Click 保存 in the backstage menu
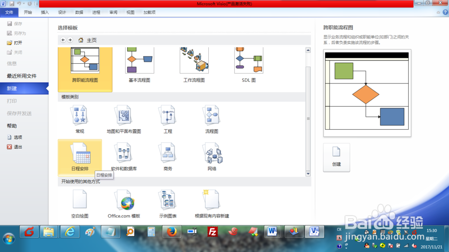Image resolution: width=449 pixels, height=252 pixels. pos(15,24)
